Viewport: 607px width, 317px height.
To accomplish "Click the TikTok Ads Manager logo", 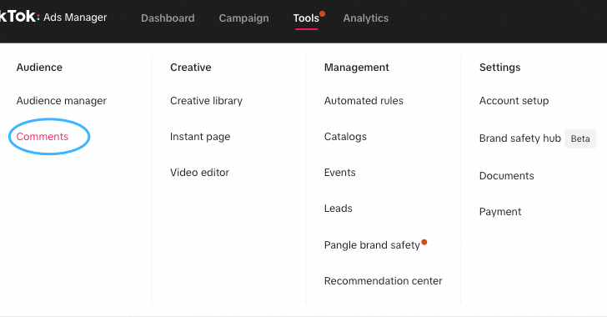I will (53, 17).
